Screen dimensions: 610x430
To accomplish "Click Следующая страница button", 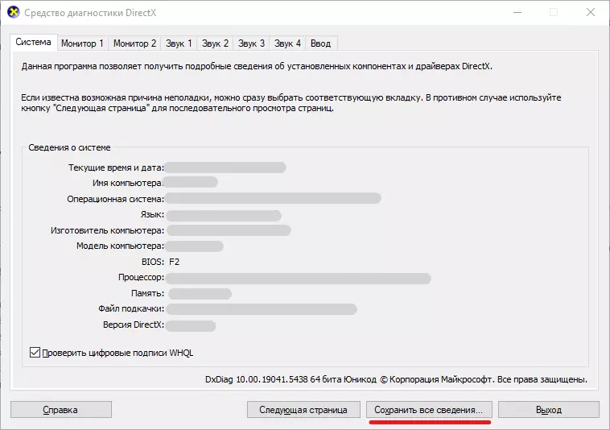I will pyautogui.click(x=303, y=410).
